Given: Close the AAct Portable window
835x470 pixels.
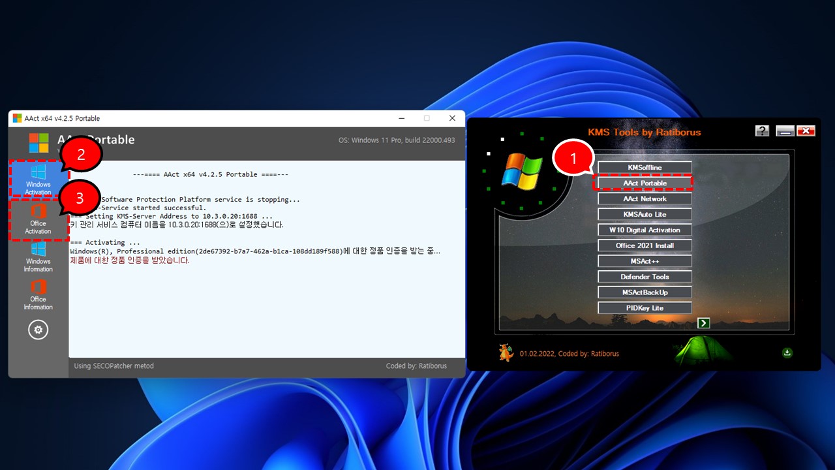Looking at the screenshot, I should (452, 118).
